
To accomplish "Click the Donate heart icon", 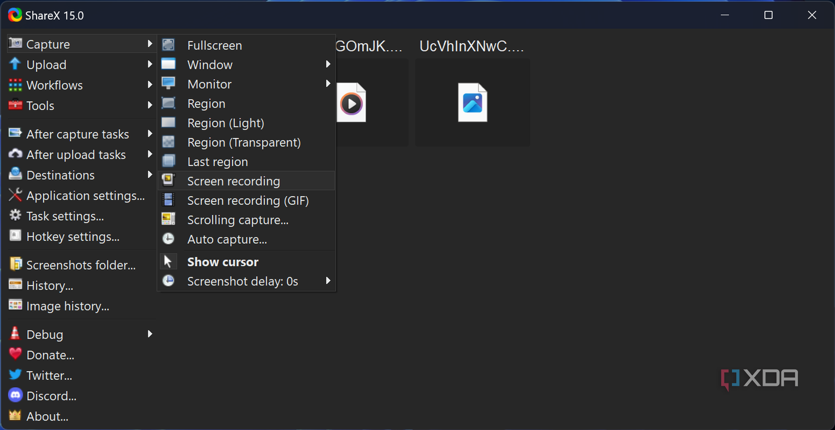I will point(15,355).
